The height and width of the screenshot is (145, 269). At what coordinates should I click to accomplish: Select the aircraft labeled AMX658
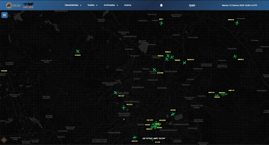[x=237, y=23]
